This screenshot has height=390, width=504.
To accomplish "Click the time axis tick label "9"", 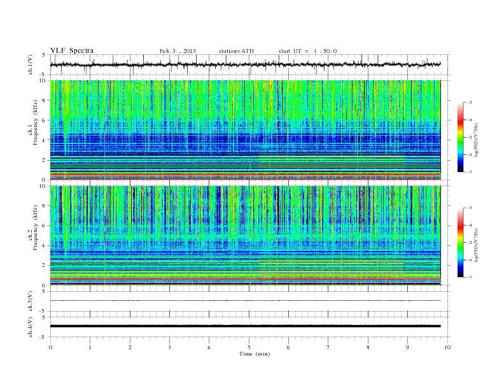I will pos(407,347).
